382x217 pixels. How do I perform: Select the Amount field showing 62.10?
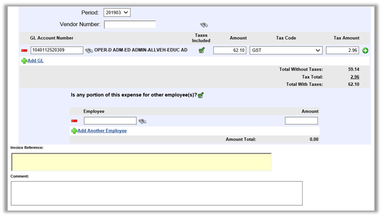[x=230, y=50]
